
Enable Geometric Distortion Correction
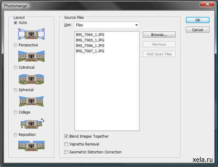coord(66,152)
